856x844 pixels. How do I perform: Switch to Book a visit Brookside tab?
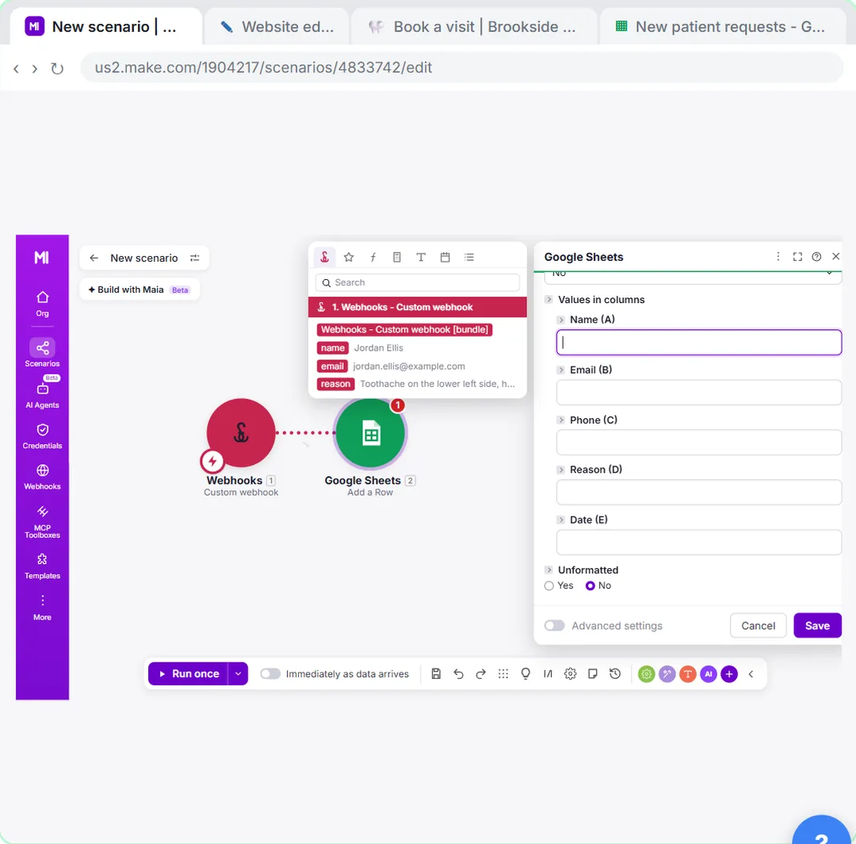[473, 27]
